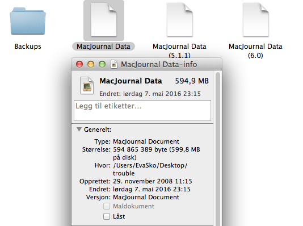Click the bold MacJournal Data header name

[x=131, y=81]
